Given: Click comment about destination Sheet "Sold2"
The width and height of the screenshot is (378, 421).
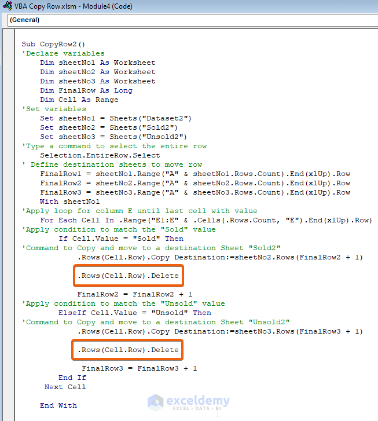Looking at the screenshot, I should [151, 248].
